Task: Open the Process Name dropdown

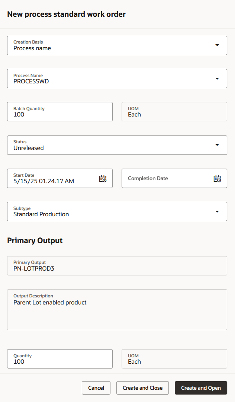Action: pyautogui.click(x=217, y=79)
